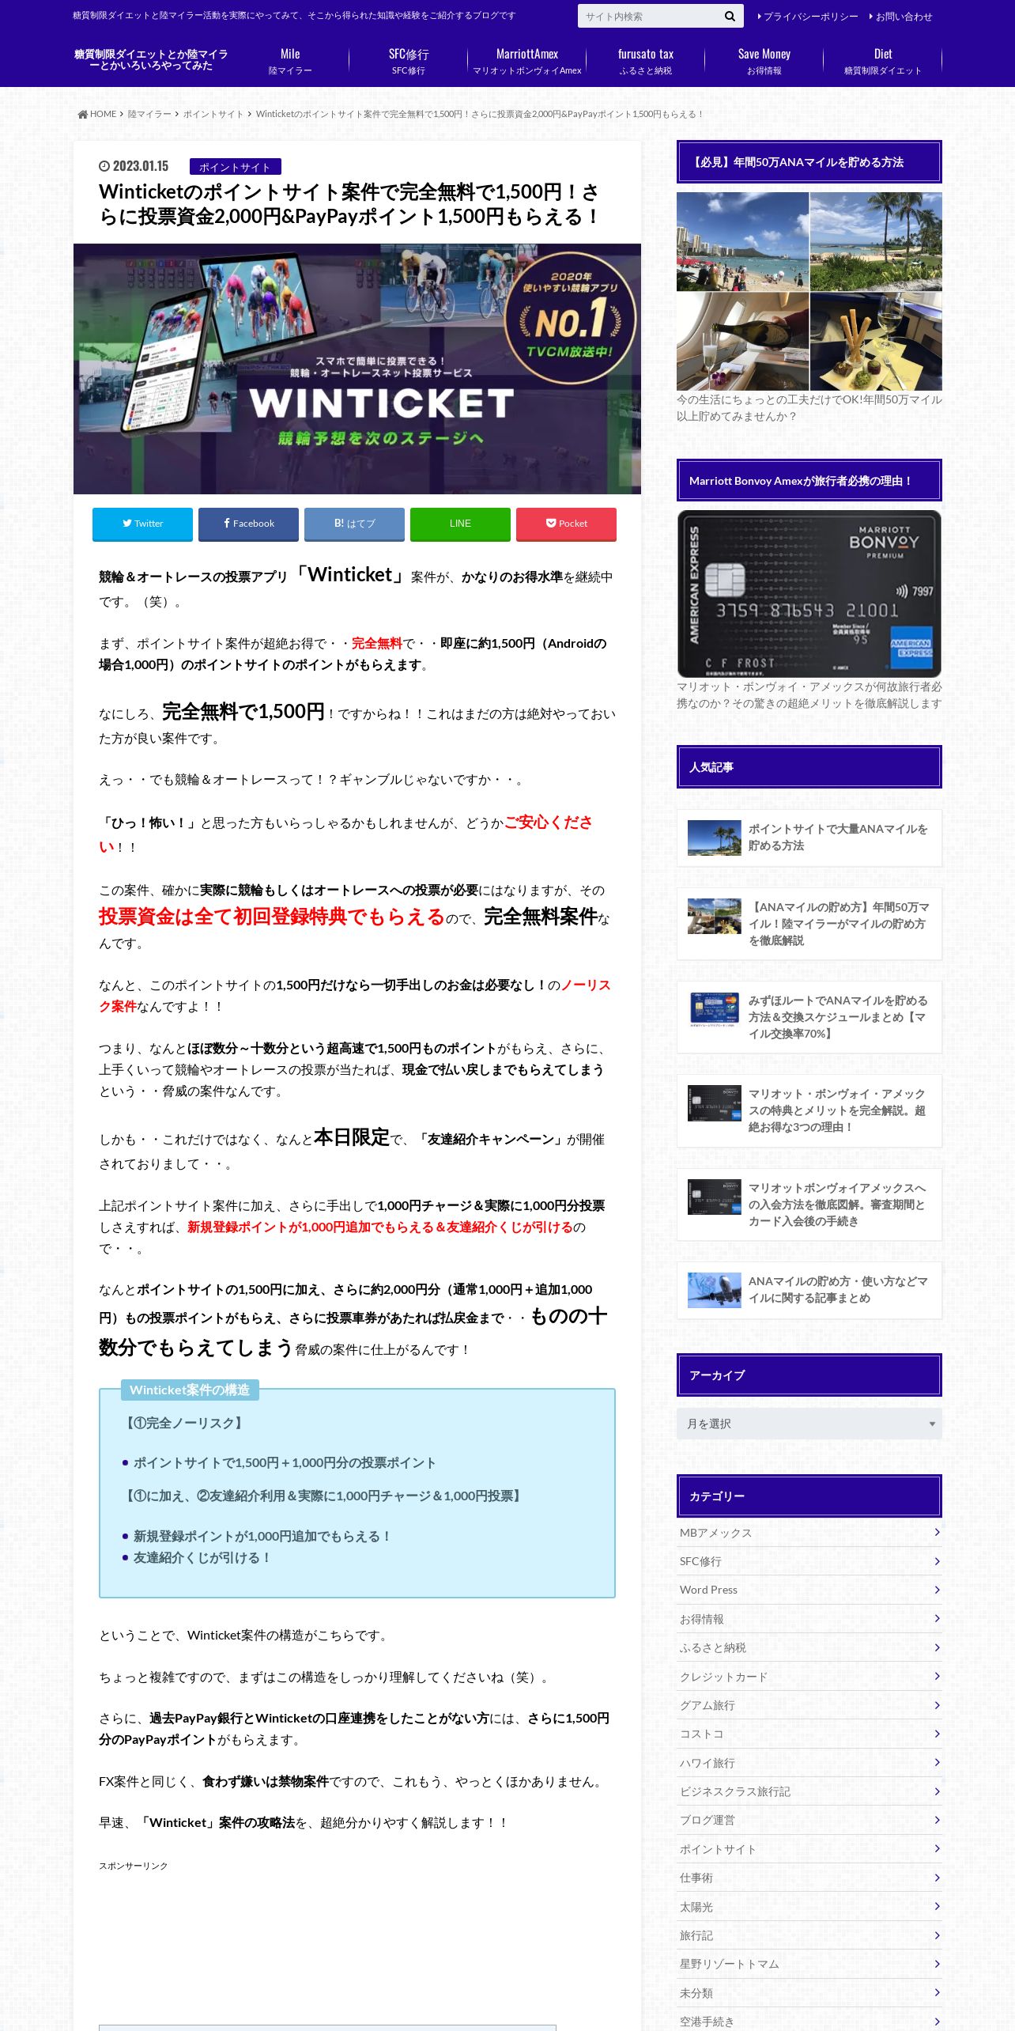Open the ふるさと納税 category

[809, 1647]
